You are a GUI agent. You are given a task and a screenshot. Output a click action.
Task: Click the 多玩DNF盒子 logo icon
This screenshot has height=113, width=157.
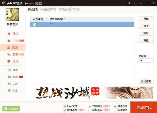click(4, 3)
